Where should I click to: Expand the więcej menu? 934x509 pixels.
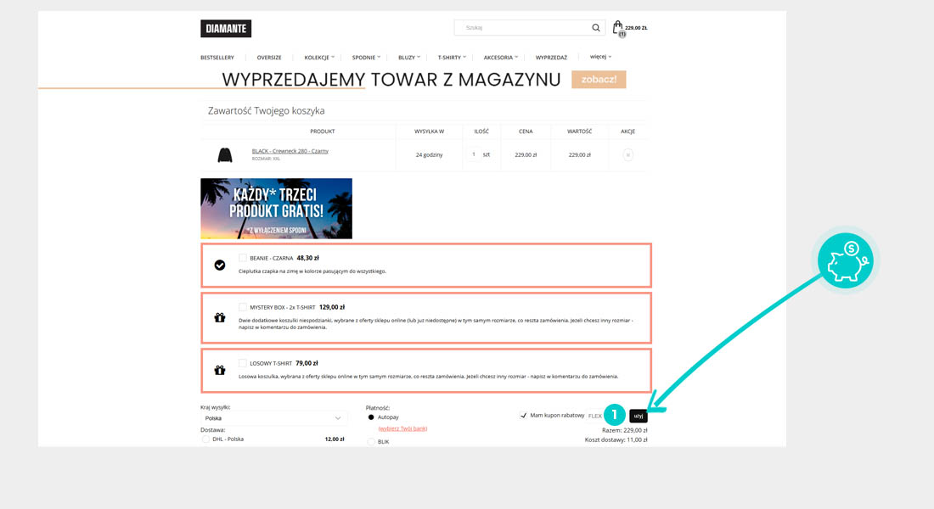tap(601, 57)
